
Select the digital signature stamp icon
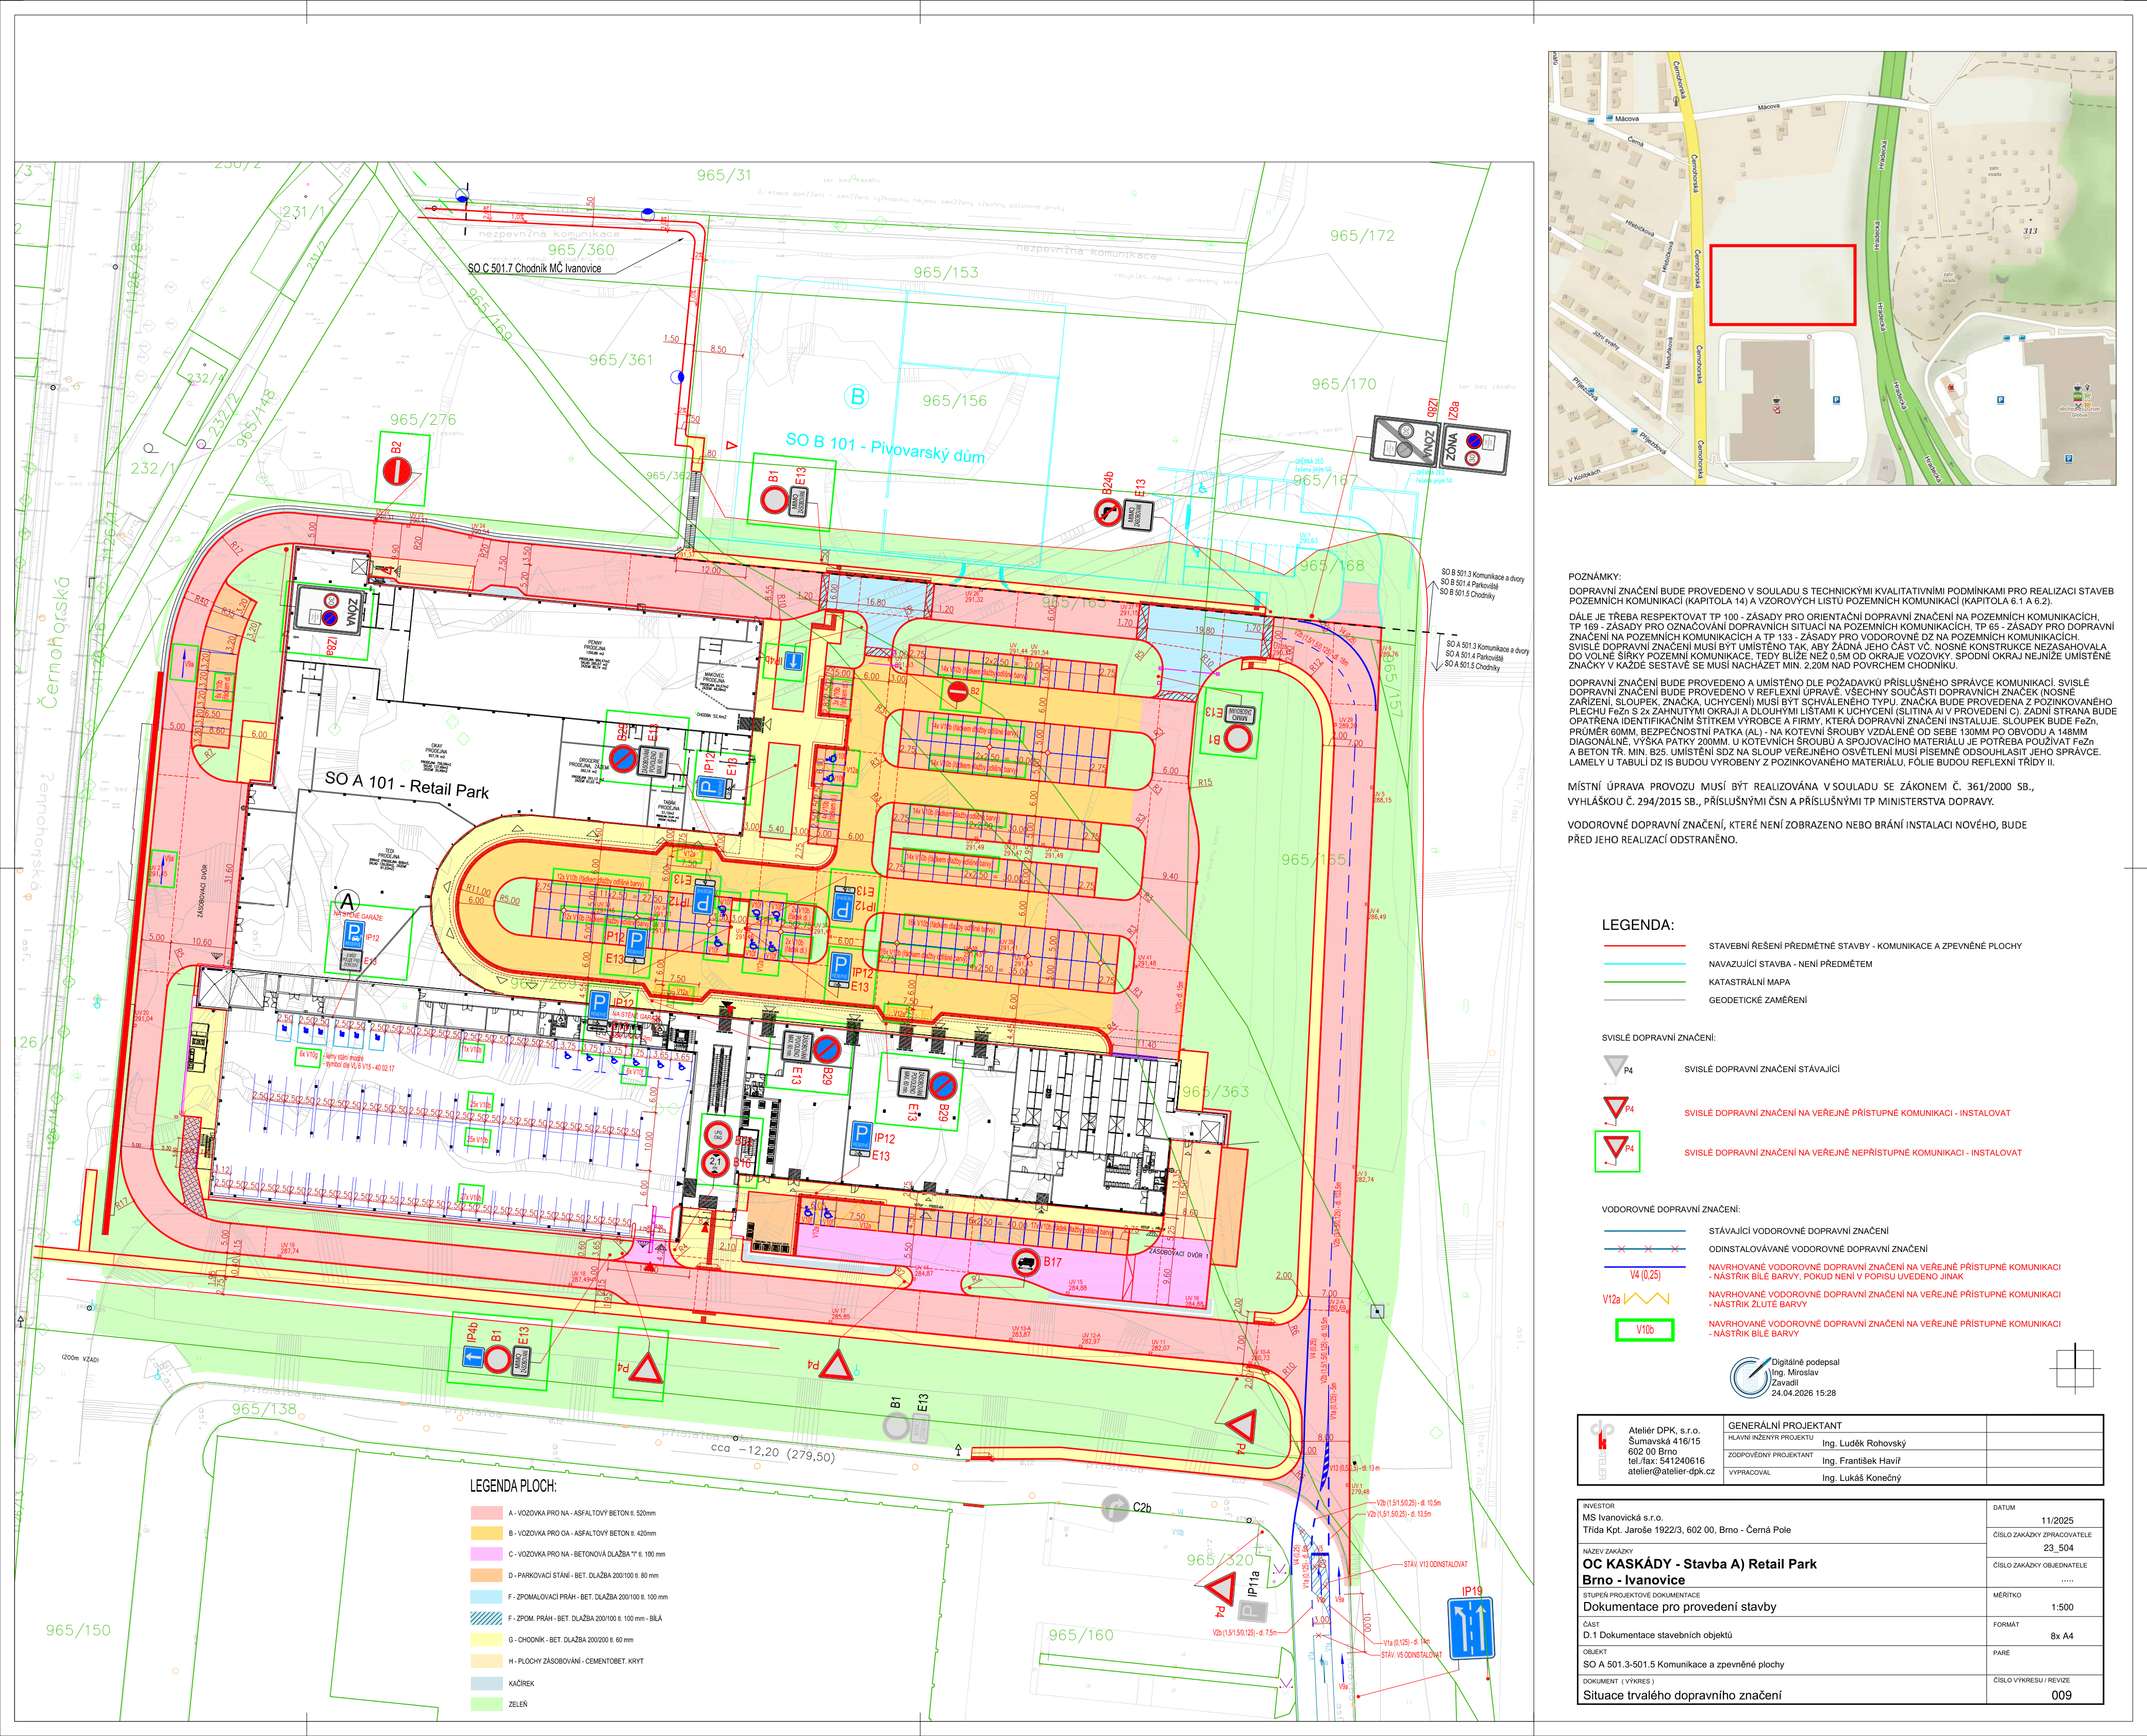coord(1750,1377)
